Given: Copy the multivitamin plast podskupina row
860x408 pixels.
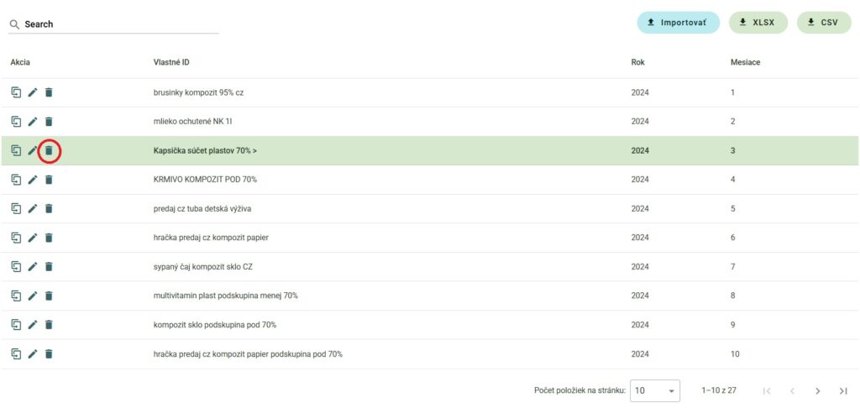Looking at the screenshot, I should (16, 296).
